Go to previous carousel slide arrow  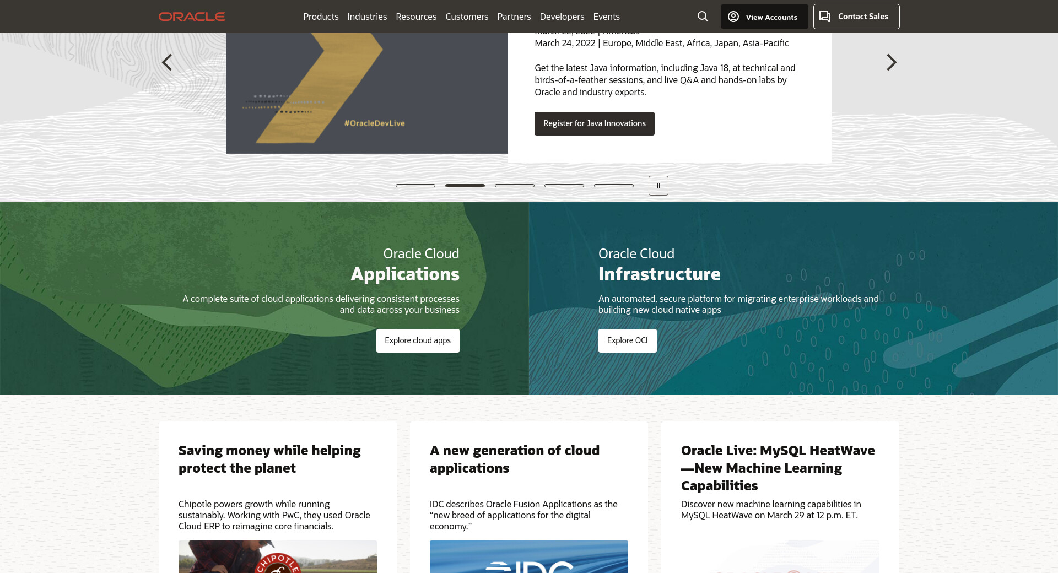pos(167,62)
